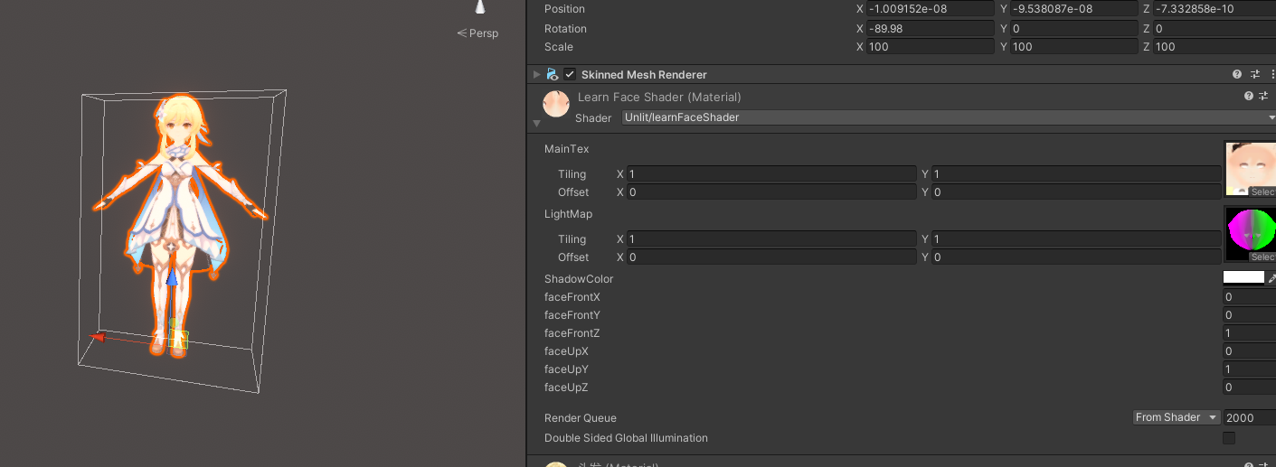Screen dimensions: 1276x467
Task: Click the Position Y field
Action: click(x=1074, y=8)
